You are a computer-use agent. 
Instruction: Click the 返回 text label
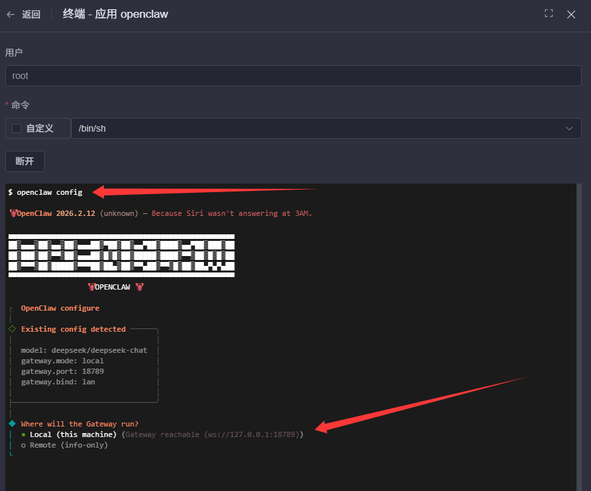point(31,14)
